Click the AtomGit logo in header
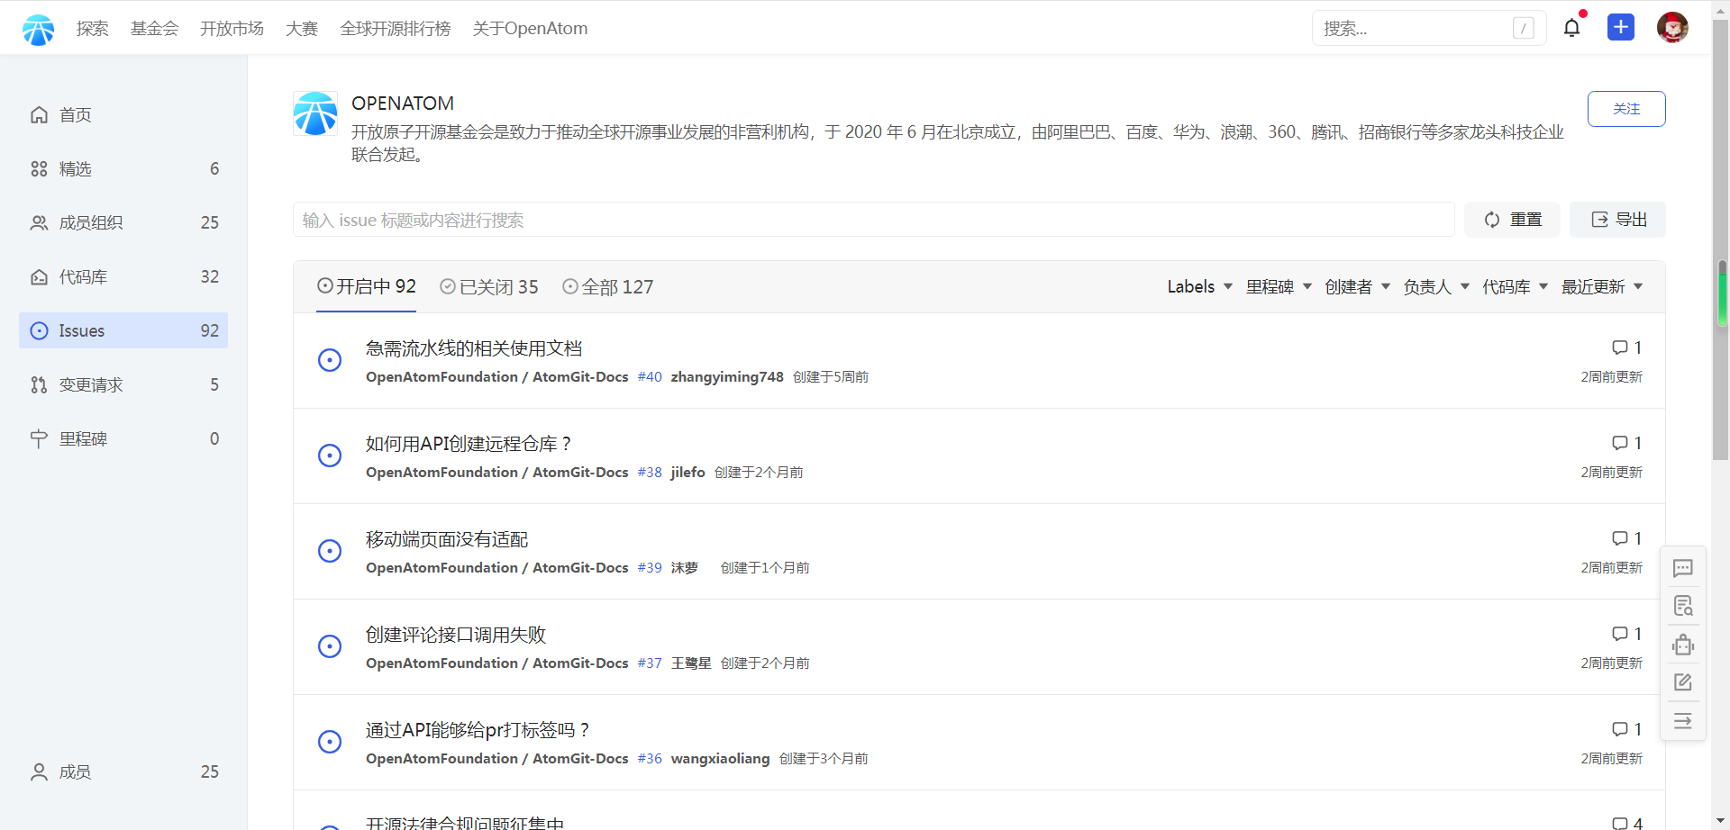This screenshot has width=1730, height=830. (38, 29)
